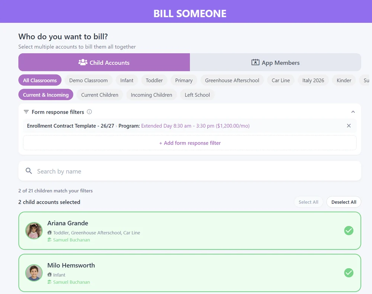The image size is (372, 294).
Task: Click the search magnifier icon
Action: pos(29,171)
